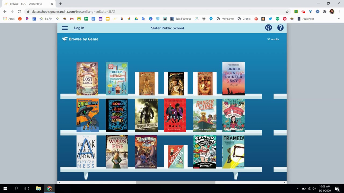Open File Explorer from the taskbar

(38, 188)
